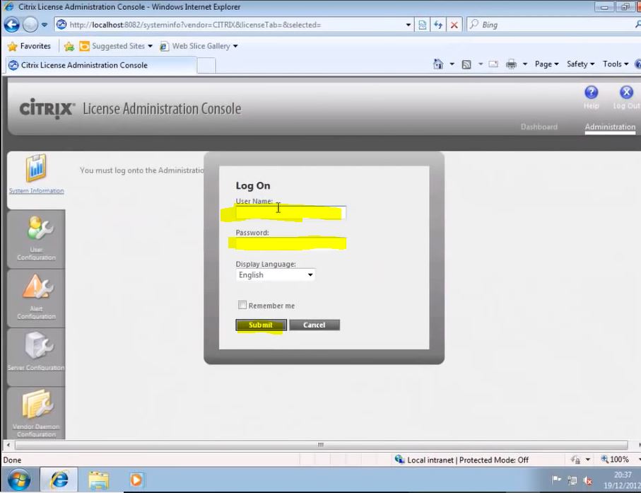
Task: Click the horizontal scrollbar left arrow
Action: (x=8, y=445)
